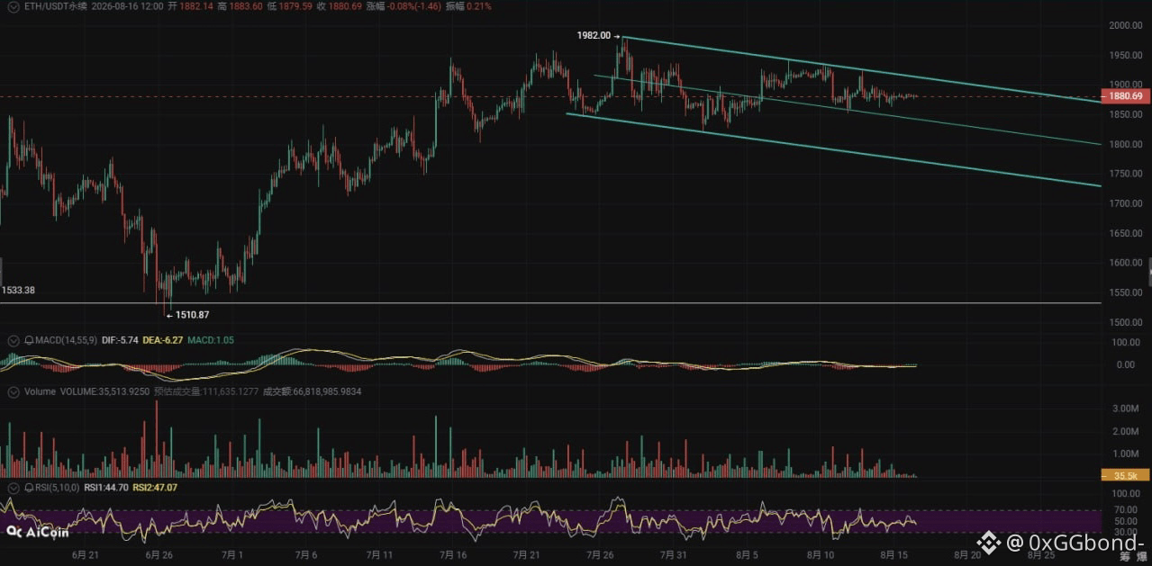This screenshot has width=1152, height=566.
Task: Click the MACD axis 100.00 label
Action: 1127,343
